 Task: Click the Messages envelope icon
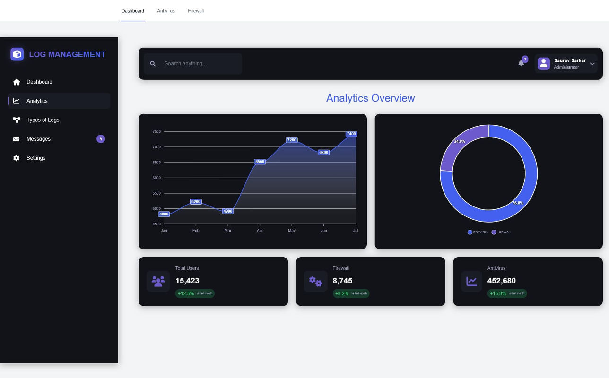pyautogui.click(x=17, y=139)
